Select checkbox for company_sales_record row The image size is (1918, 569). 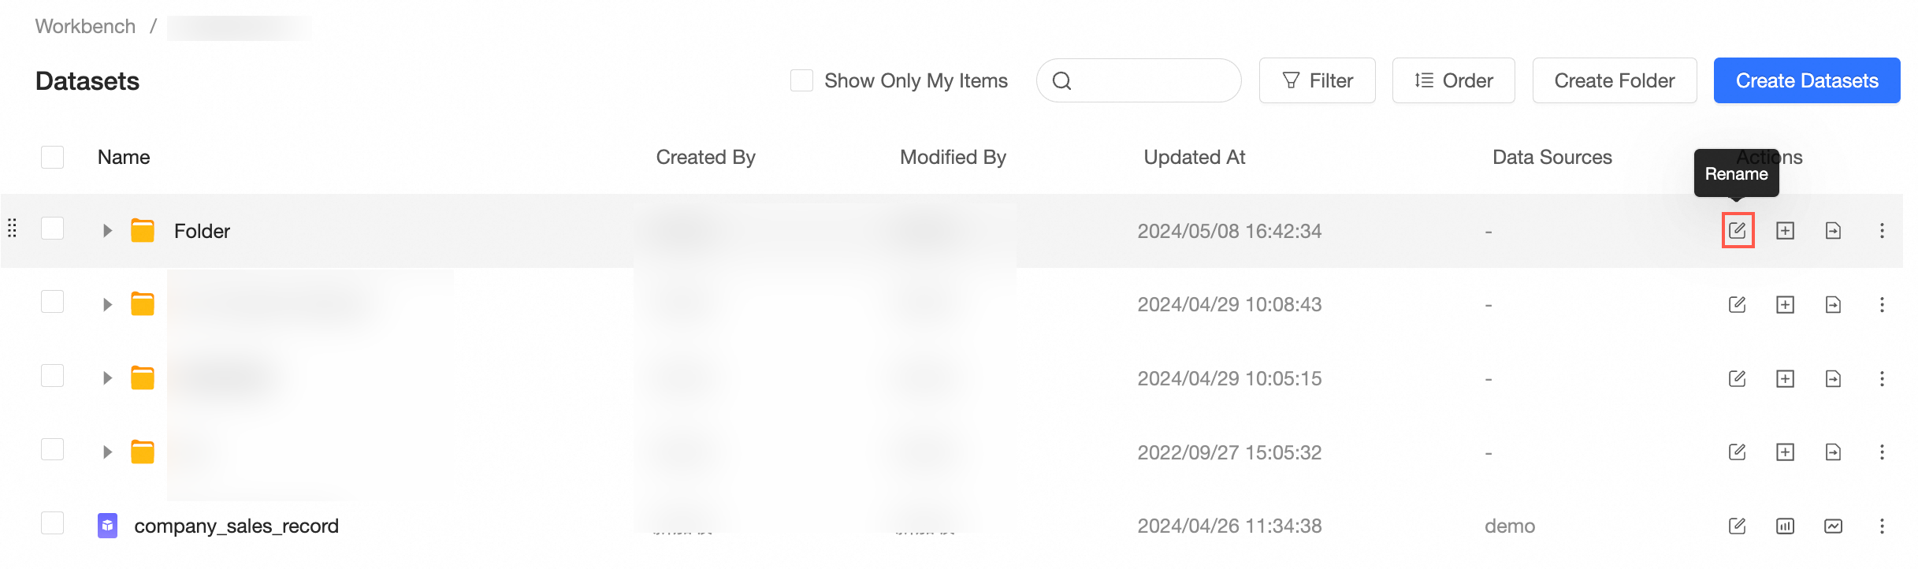(52, 523)
